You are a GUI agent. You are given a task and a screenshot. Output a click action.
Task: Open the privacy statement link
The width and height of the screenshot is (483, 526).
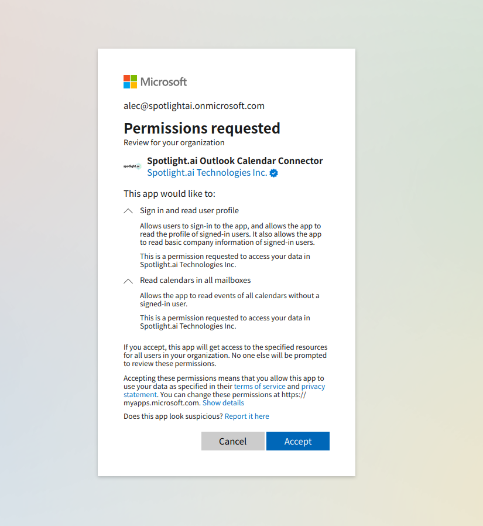coord(224,391)
